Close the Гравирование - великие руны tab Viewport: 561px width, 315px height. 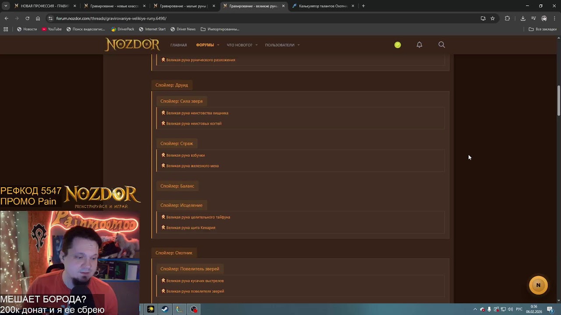[283, 6]
